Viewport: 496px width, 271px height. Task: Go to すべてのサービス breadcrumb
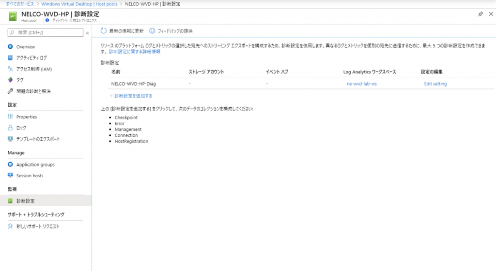point(20,4)
